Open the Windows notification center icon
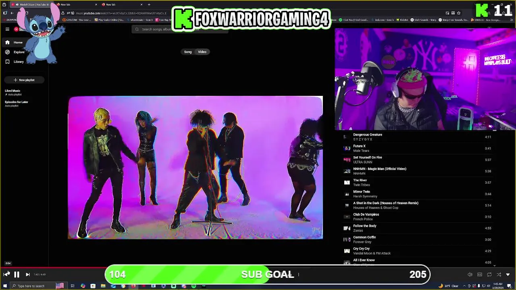 coord(509,286)
